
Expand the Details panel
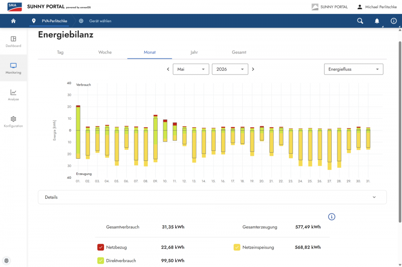click(x=212, y=197)
